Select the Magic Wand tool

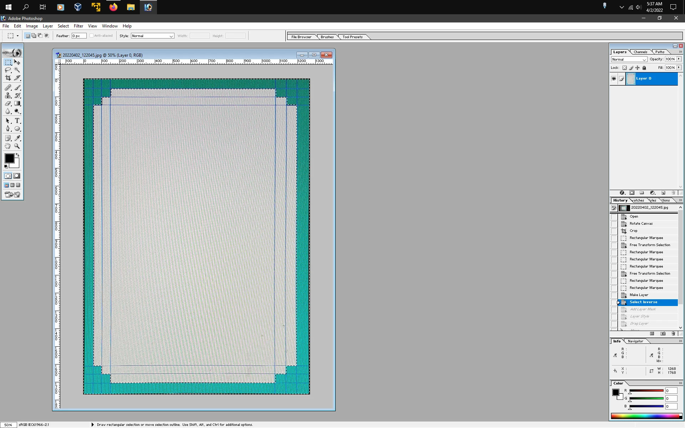[17, 70]
